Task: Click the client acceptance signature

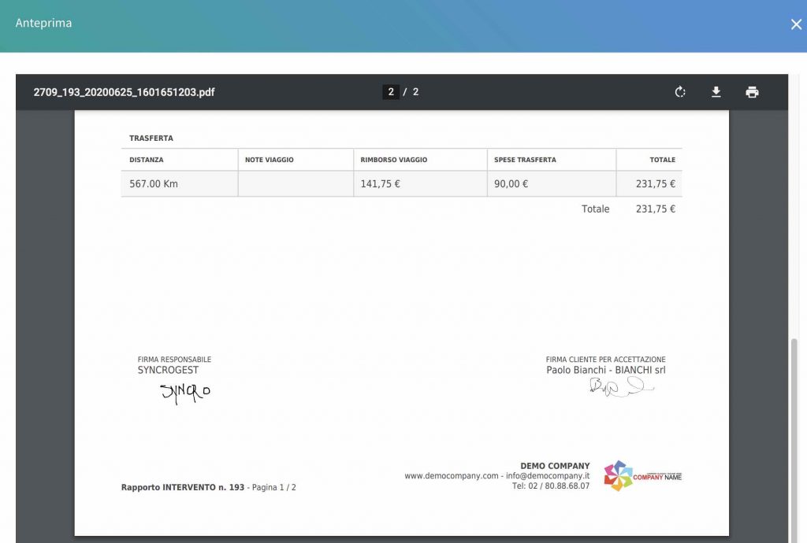Action: point(621,386)
